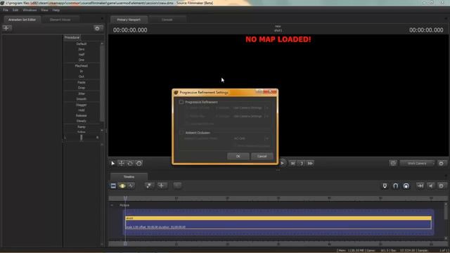Open the View menu

pos(44,10)
